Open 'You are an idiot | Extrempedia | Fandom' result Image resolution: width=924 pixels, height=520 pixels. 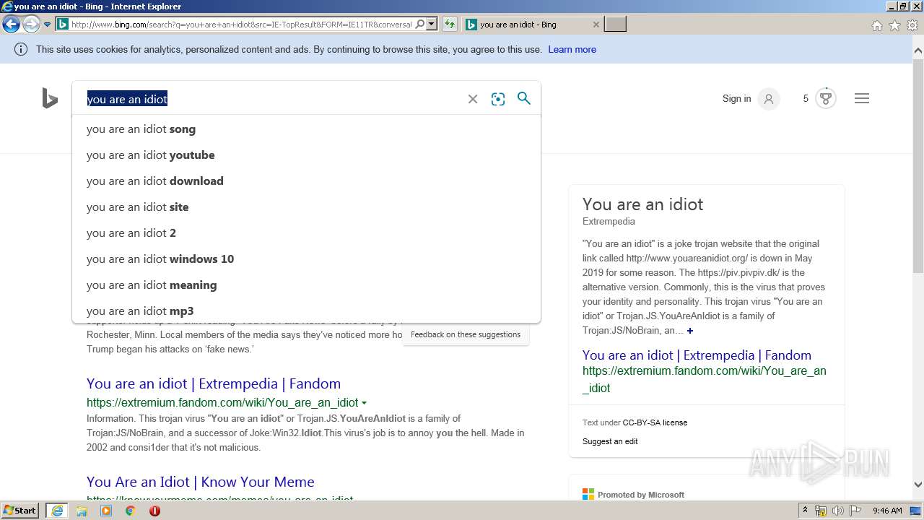[214, 383]
